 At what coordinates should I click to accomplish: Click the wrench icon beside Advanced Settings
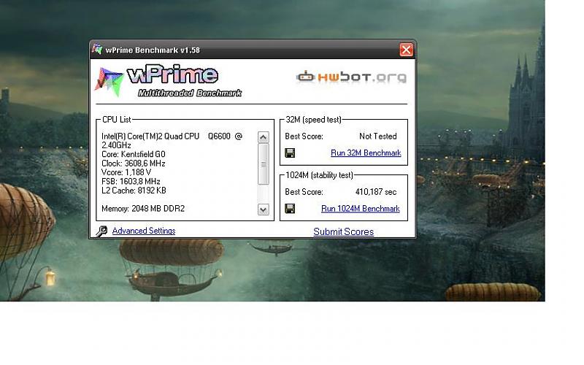tap(101, 231)
